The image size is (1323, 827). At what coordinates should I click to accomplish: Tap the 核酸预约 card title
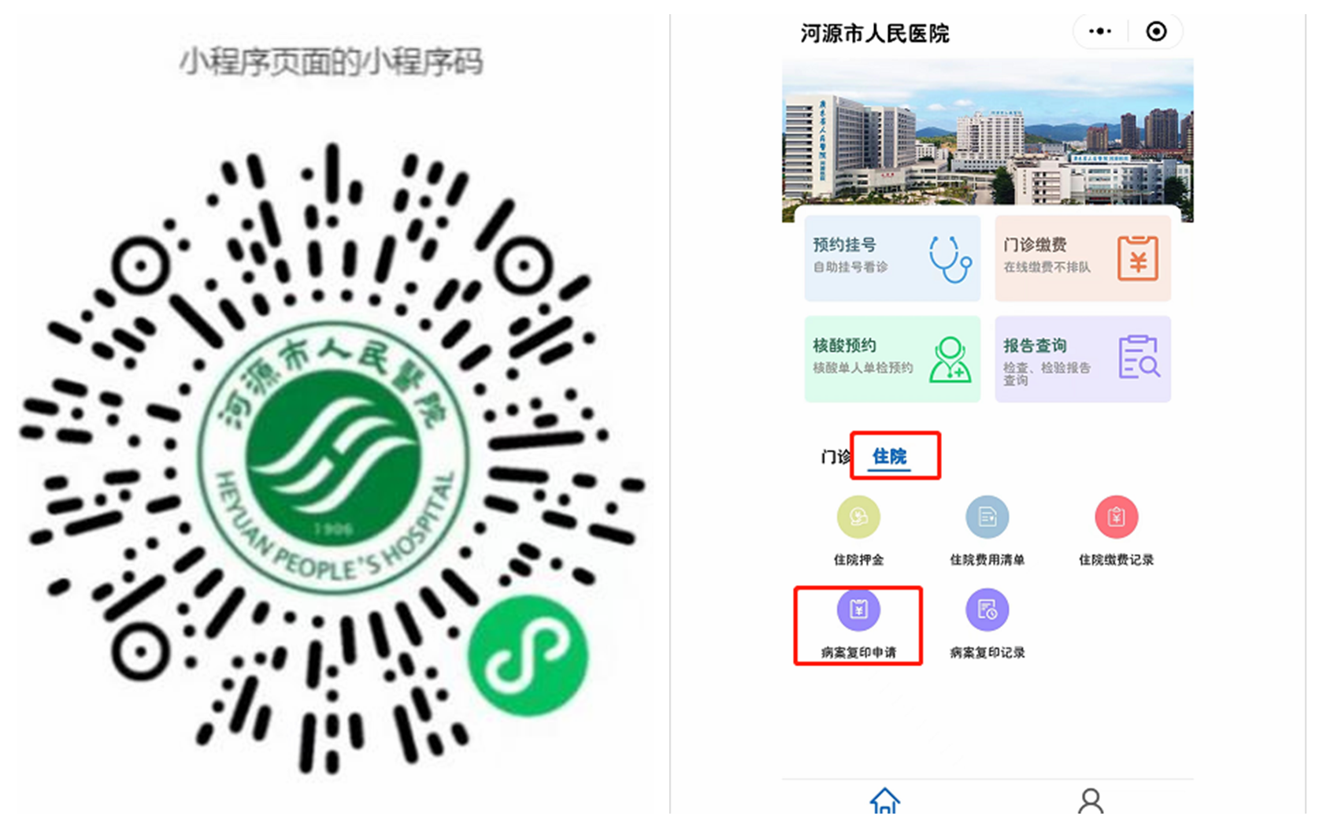coord(844,346)
